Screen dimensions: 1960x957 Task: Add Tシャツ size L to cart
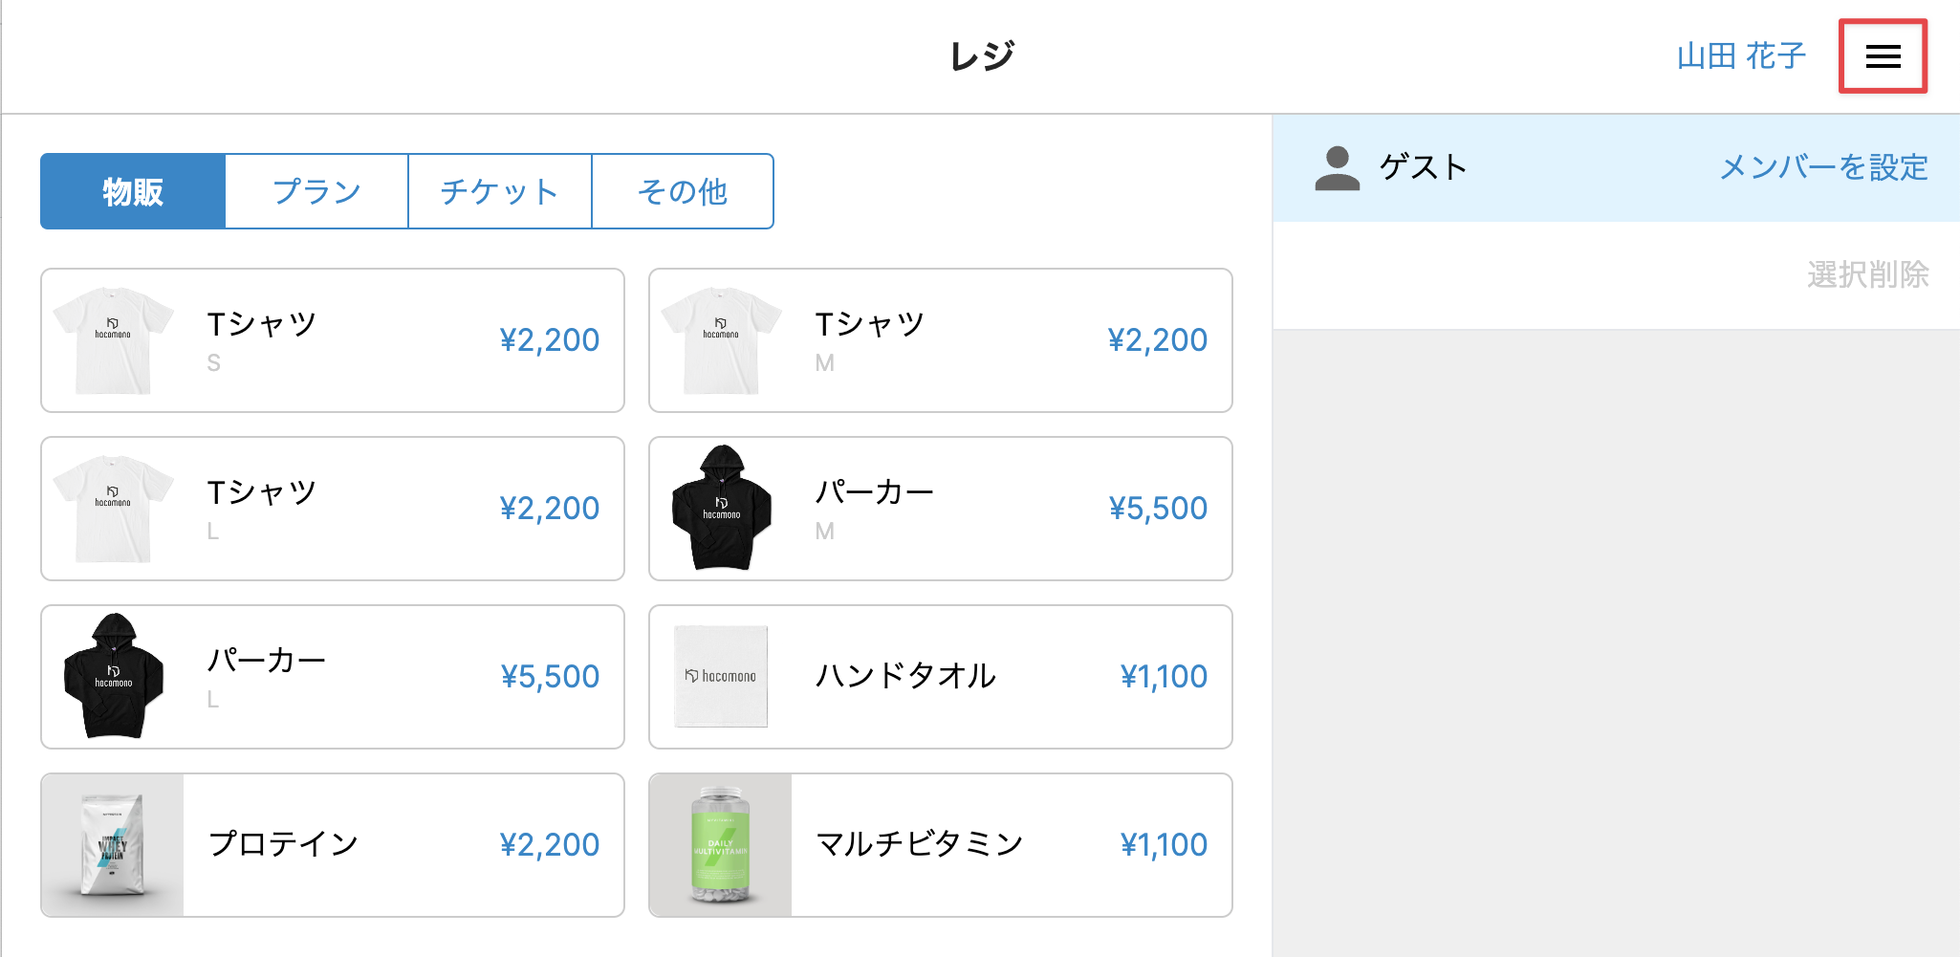[x=333, y=509]
